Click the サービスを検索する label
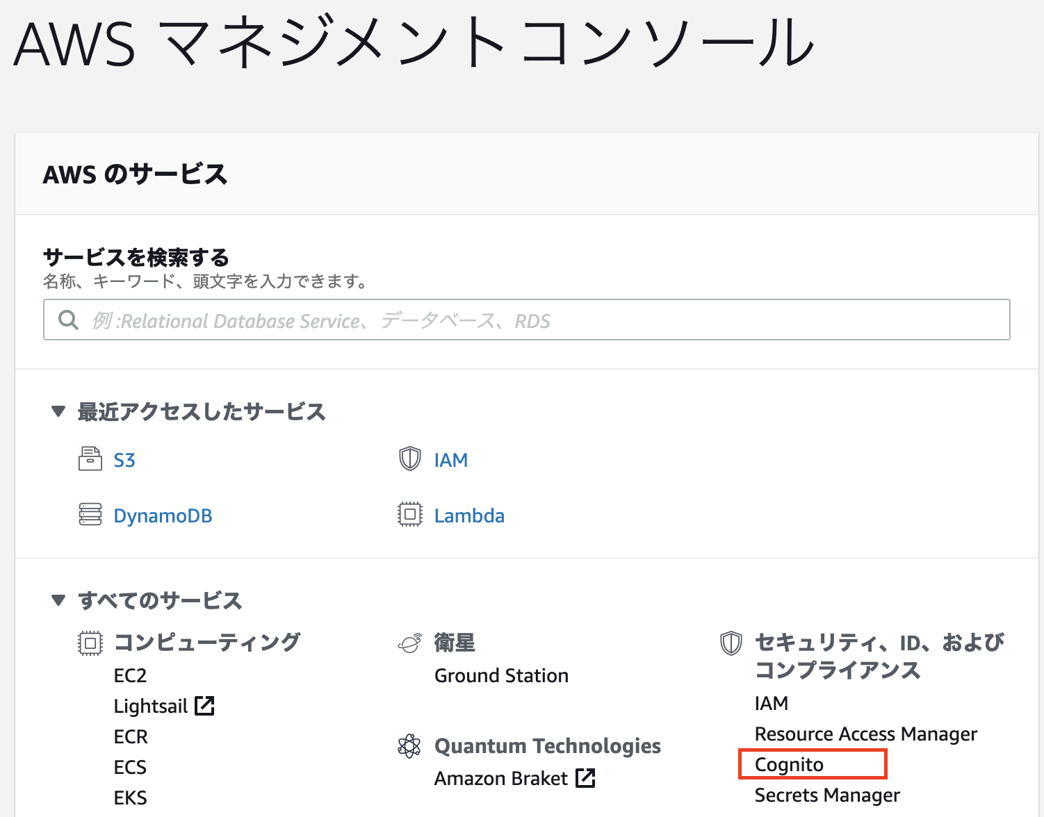Viewport: 1044px width, 817px height. point(136,257)
